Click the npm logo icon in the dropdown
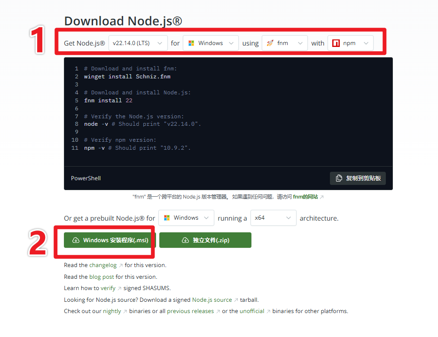Viewport: 438px width, 337px height. (x=336, y=43)
